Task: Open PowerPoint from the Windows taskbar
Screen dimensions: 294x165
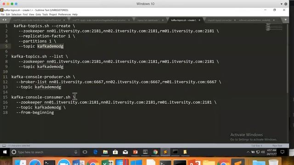Action: [x=135, y=152]
